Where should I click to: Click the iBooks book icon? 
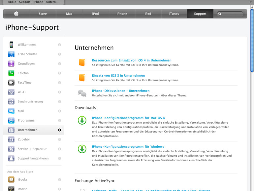pyautogui.click(x=11, y=179)
